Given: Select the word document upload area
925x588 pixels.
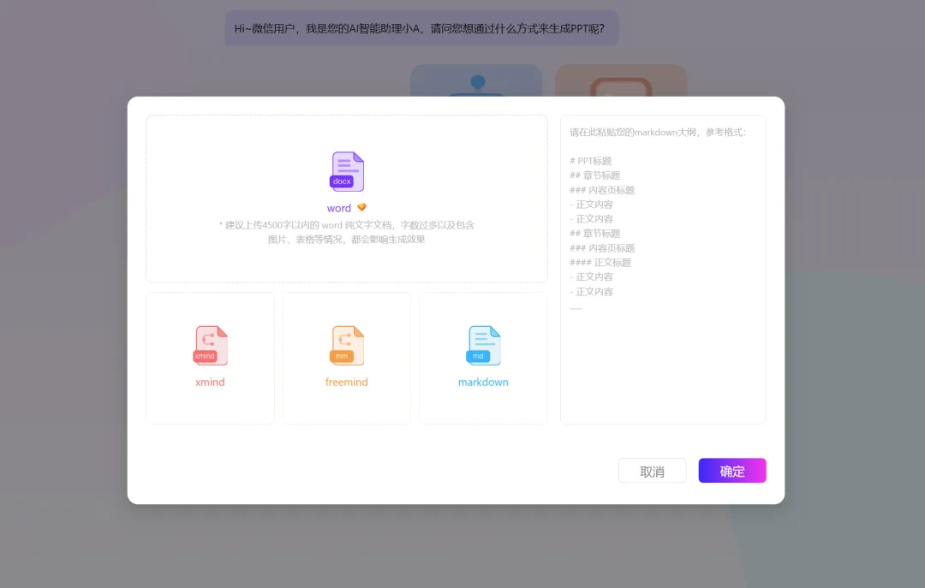Looking at the screenshot, I should point(346,198).
